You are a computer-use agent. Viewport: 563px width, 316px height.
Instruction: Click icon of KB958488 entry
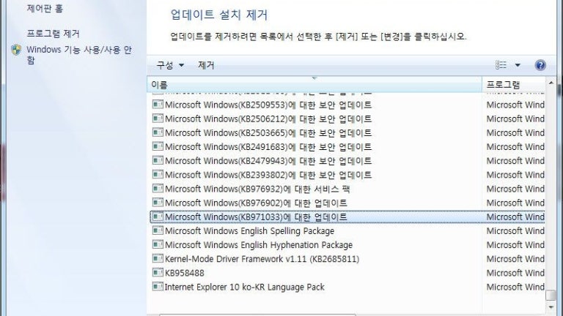tap(158, 272)
